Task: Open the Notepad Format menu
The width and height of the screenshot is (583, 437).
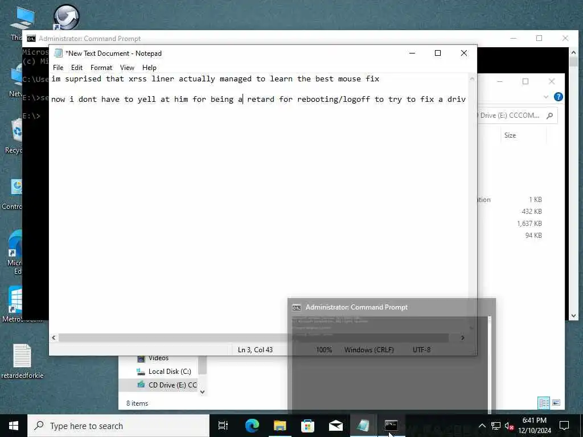Action: point(101,68)
